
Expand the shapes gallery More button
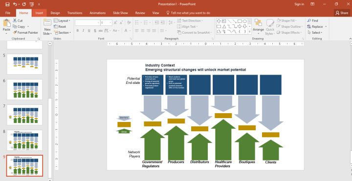coord(250,32)
